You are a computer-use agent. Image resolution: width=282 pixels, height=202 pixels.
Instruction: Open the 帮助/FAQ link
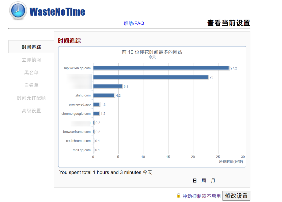click(134, 24)
